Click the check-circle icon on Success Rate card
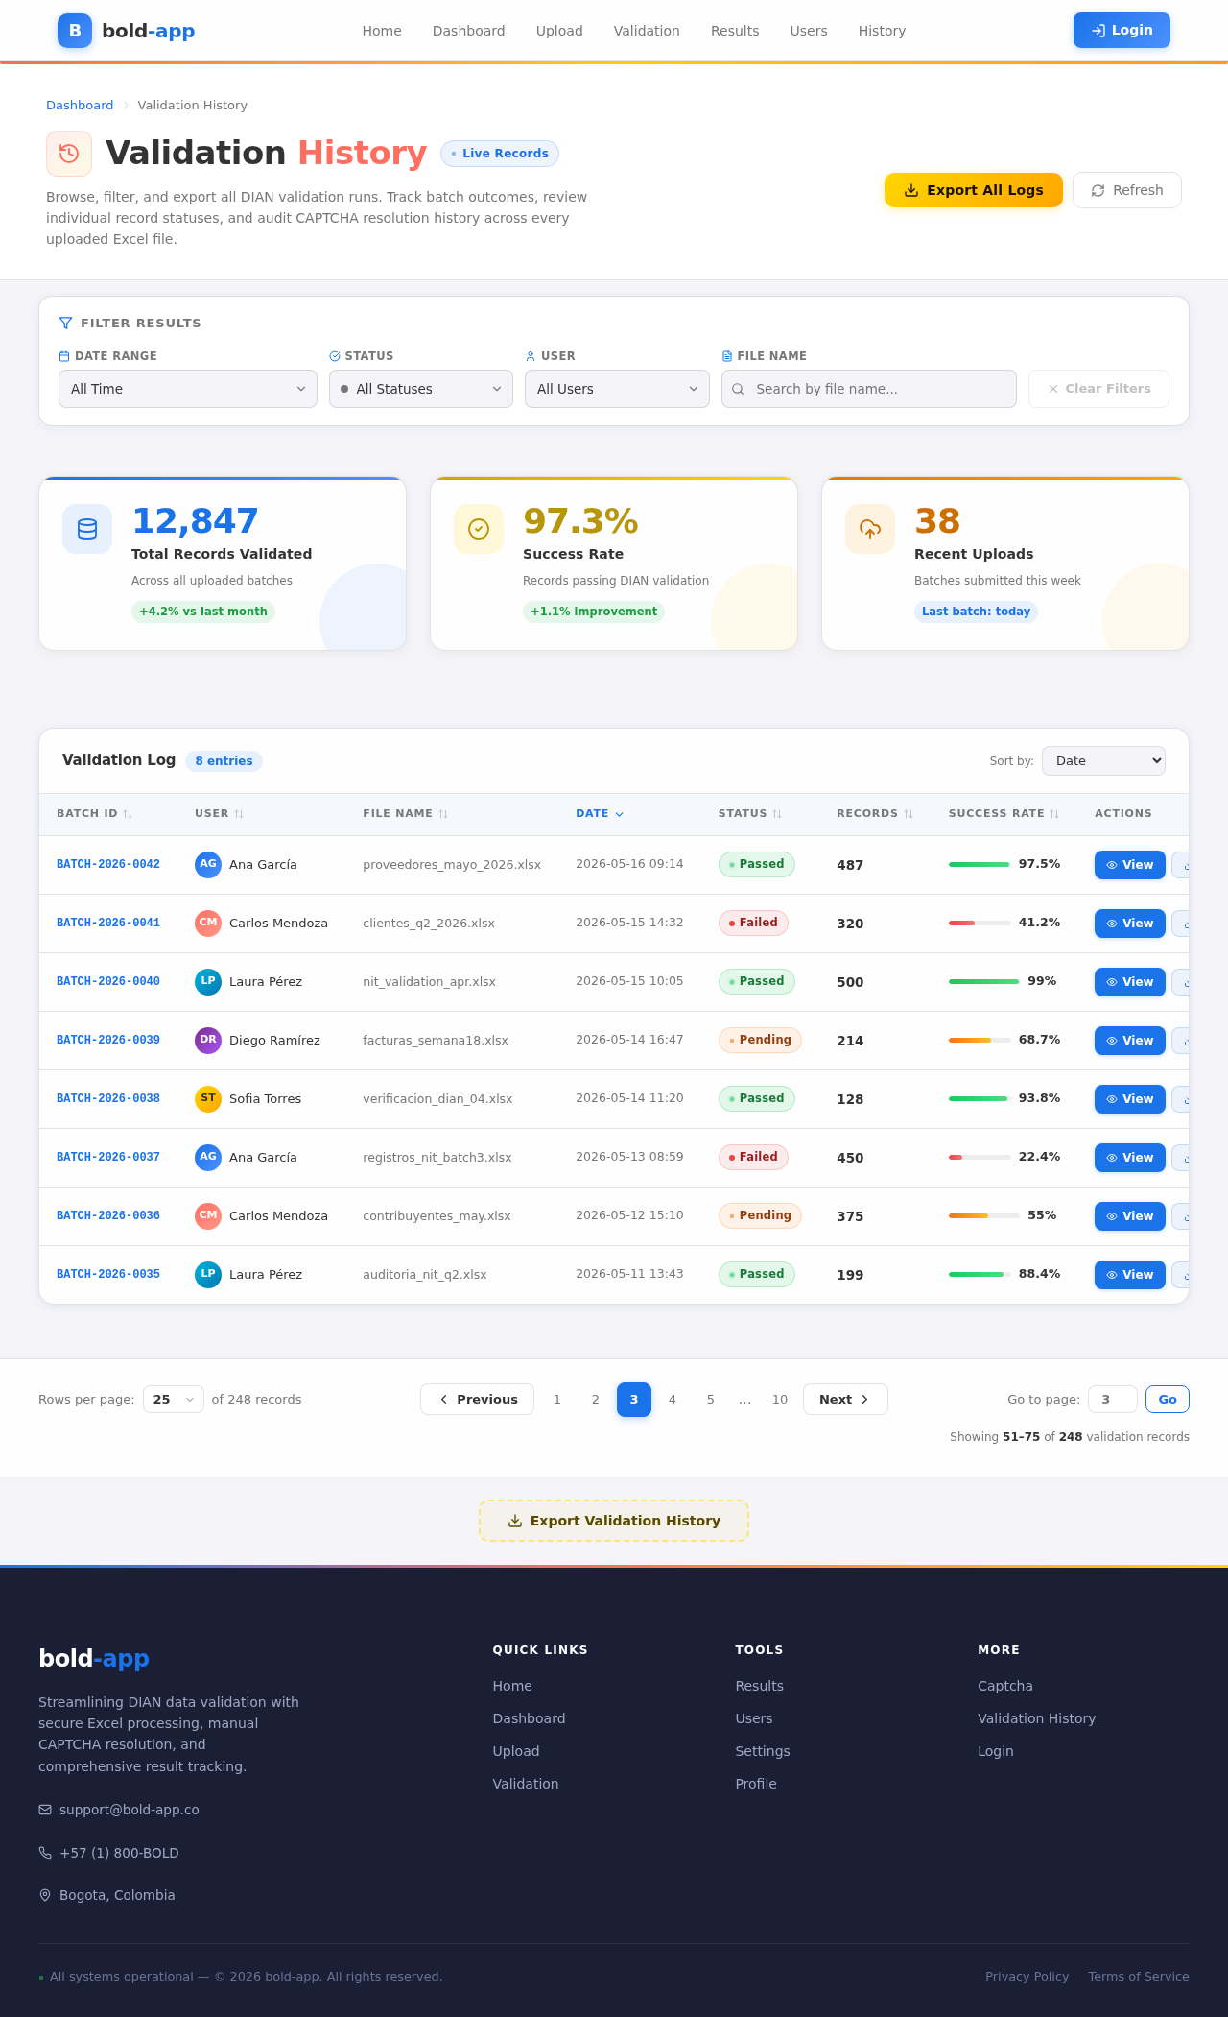Screen dimensions: 1228x2017 pyautogui.click(x=479, y=529)
